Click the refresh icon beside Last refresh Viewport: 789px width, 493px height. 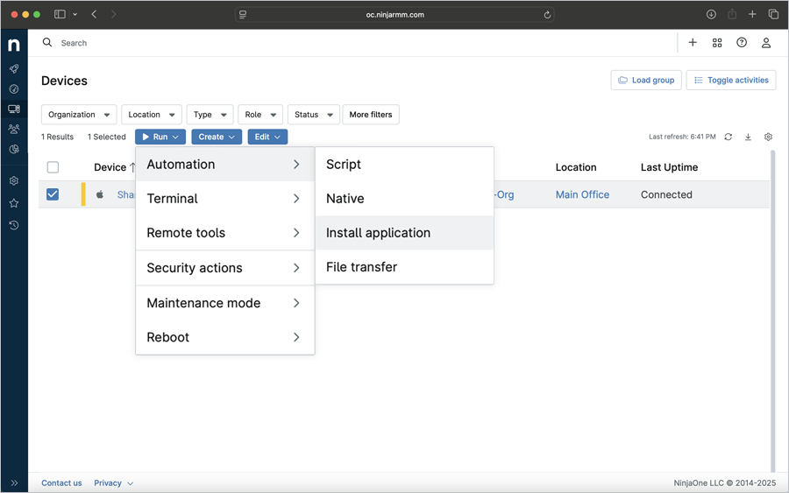point(728,137)
